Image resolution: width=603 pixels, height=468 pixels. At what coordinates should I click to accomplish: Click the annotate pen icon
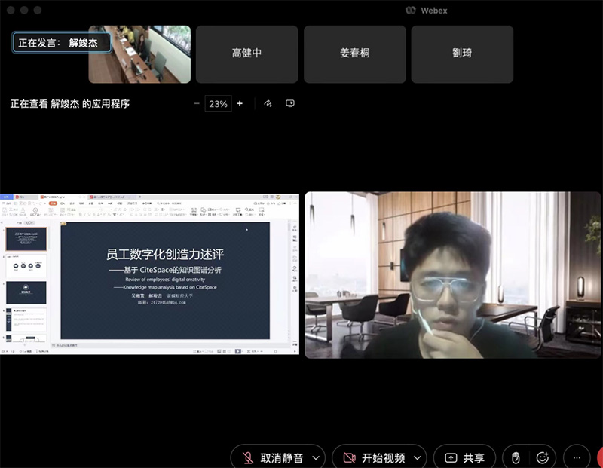point(268,104)
